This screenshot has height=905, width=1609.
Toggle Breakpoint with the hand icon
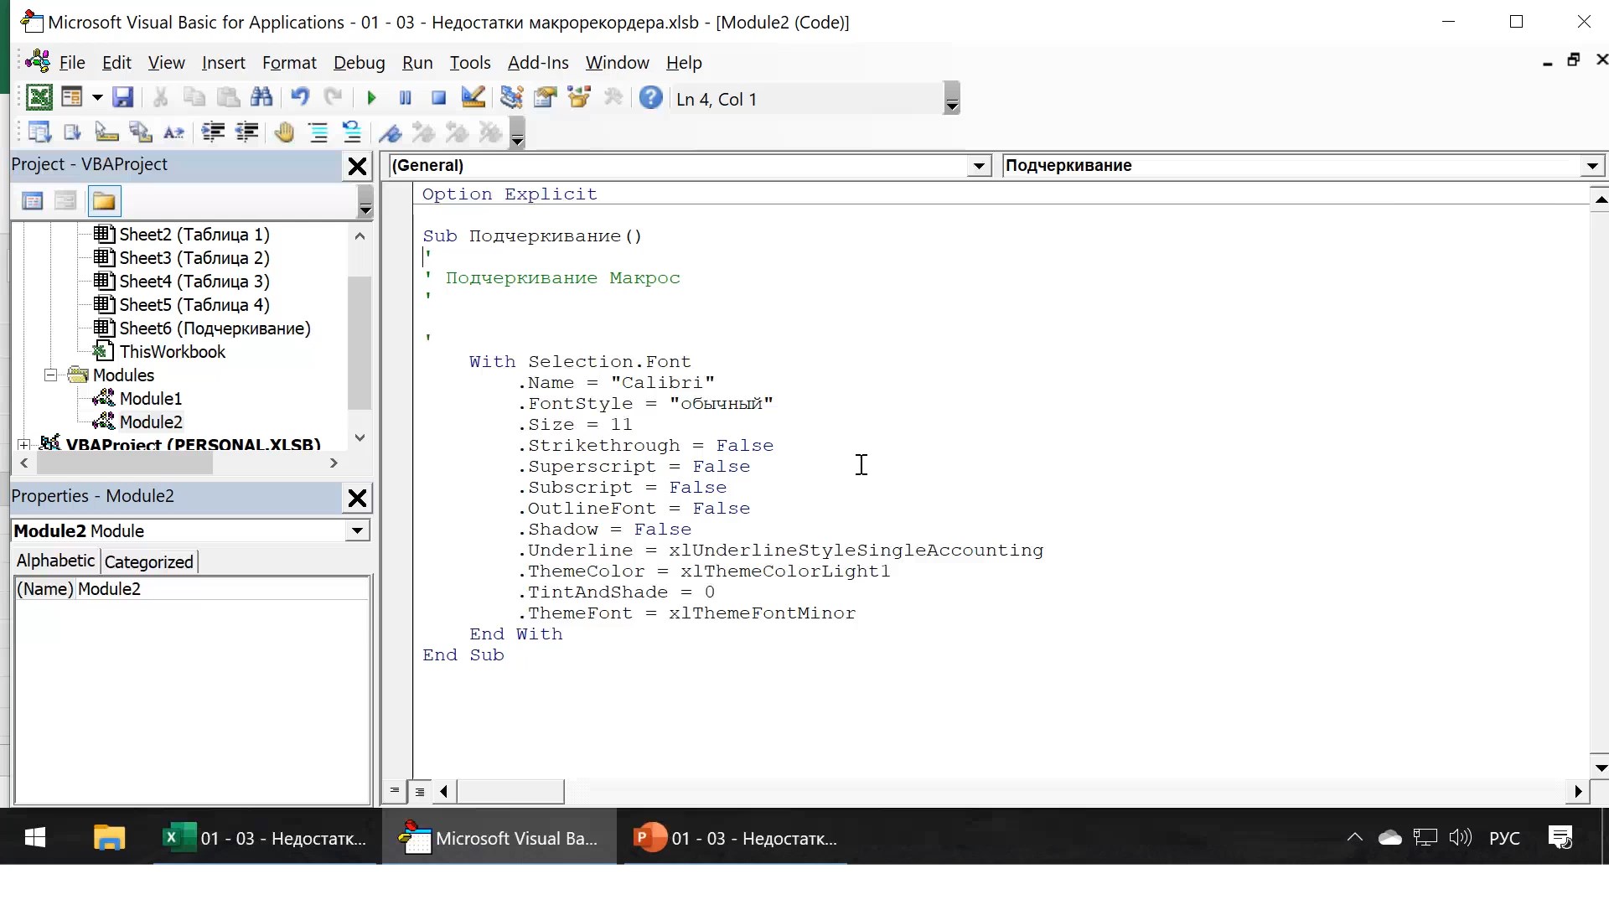pyautogui.click(x=284, y=132)
